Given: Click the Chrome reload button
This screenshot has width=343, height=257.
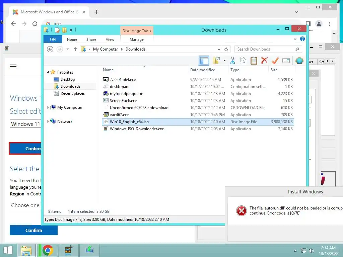Looking at the screenshot, I should (35, 24).
